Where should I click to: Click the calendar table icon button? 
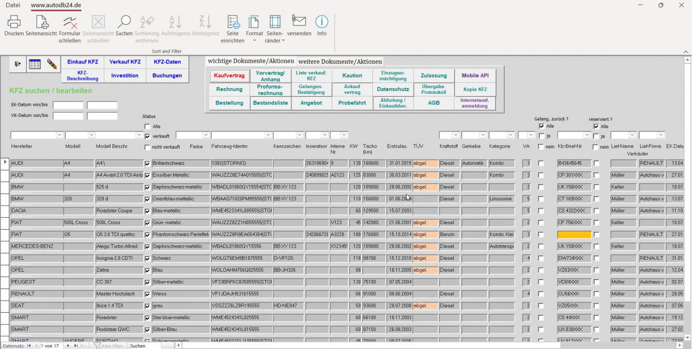[35, 64]
